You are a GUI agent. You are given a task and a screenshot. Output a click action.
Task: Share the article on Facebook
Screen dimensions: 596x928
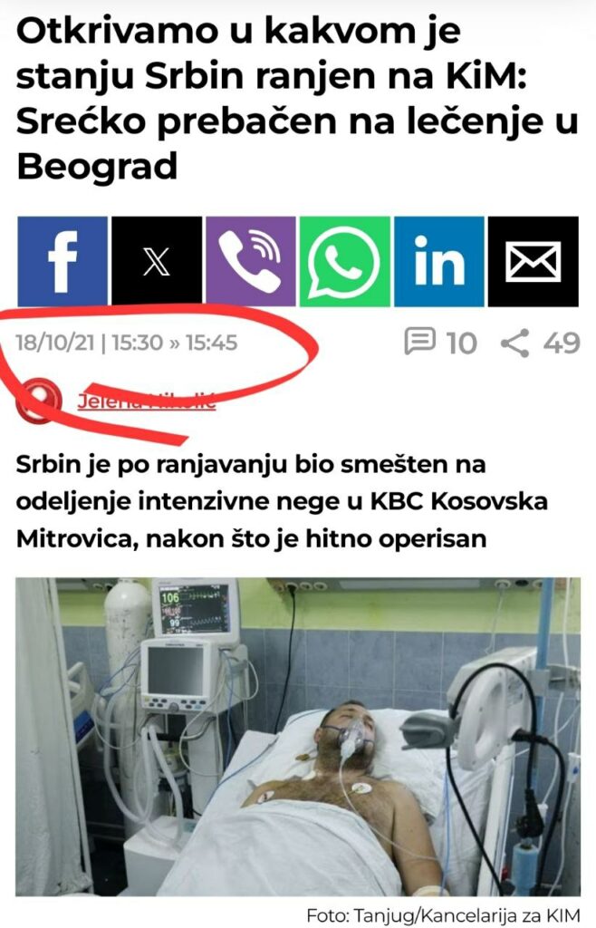click(x=62, y=261)
